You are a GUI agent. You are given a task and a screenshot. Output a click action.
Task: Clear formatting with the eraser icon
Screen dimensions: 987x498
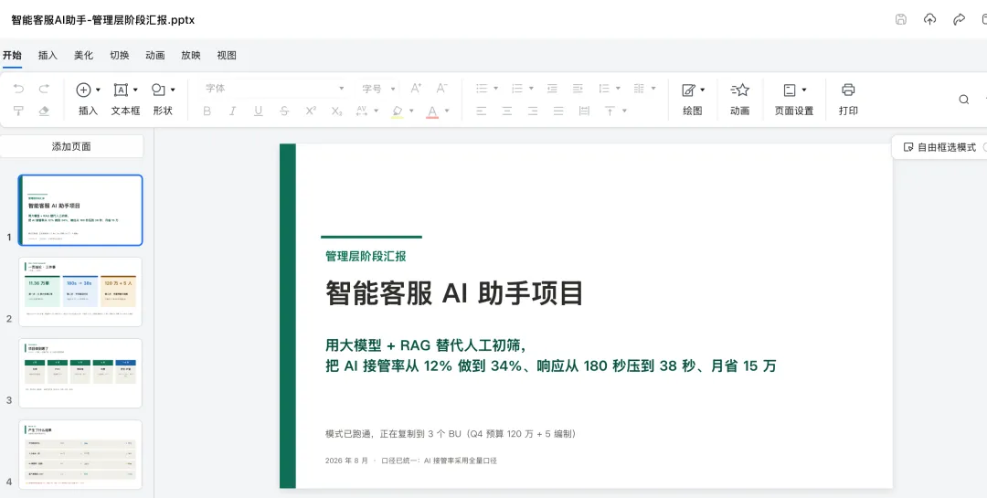(44, 111)
